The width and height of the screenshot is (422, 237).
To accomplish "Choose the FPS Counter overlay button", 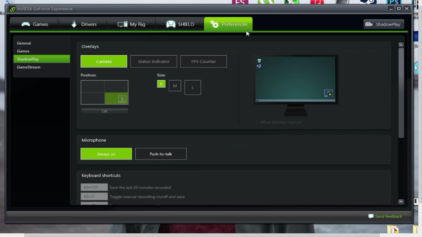I will [x=204, y=61].
